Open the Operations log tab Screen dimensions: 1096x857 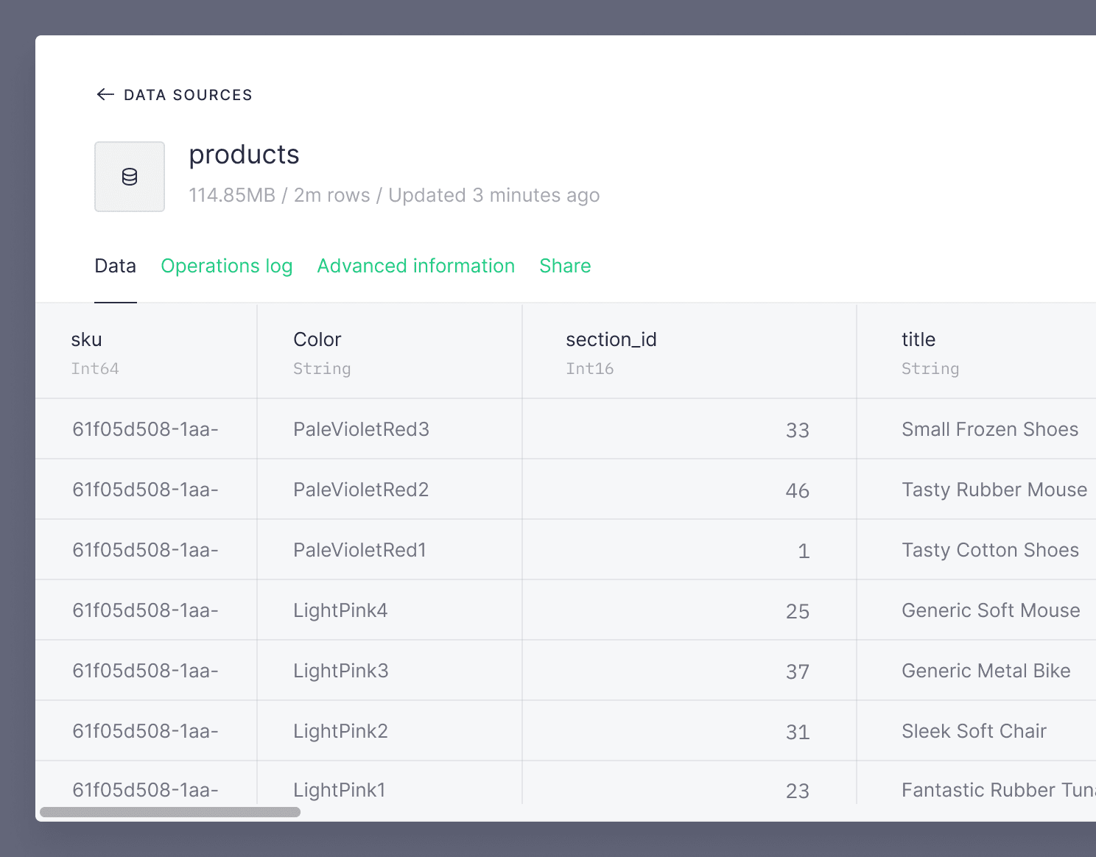pyautogui.click(x=227, y=266)
